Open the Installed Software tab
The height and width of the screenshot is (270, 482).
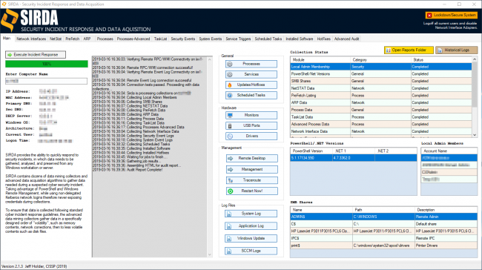pyautogui.click(x=300, y=39)
